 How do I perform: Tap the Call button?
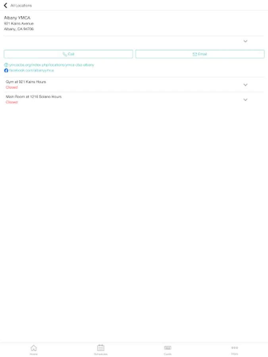(x=68, y=54)
